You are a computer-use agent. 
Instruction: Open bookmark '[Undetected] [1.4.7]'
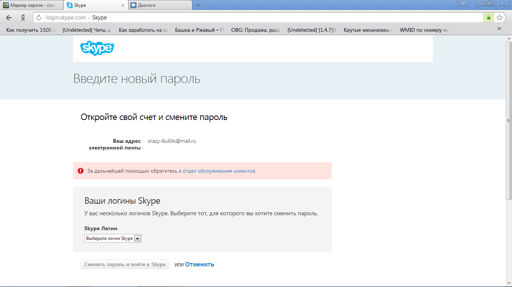(312, 30)
